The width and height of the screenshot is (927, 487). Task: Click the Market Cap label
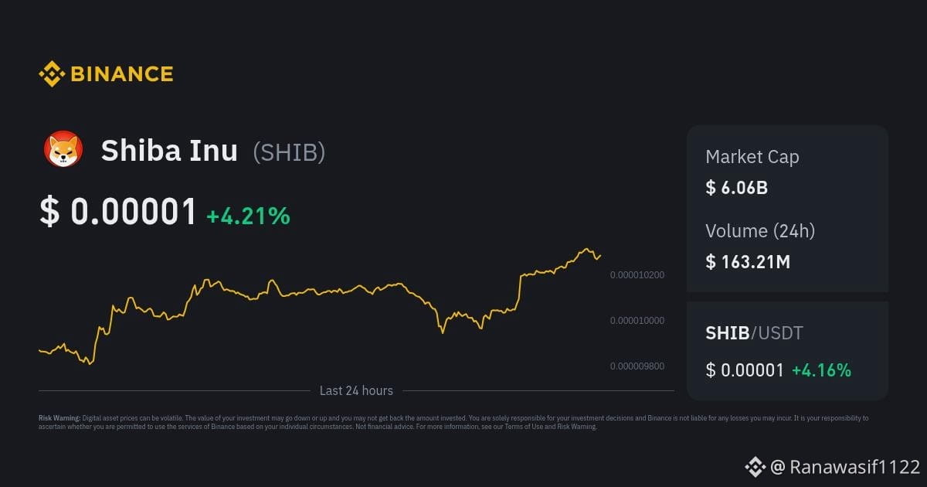point(752,157)
